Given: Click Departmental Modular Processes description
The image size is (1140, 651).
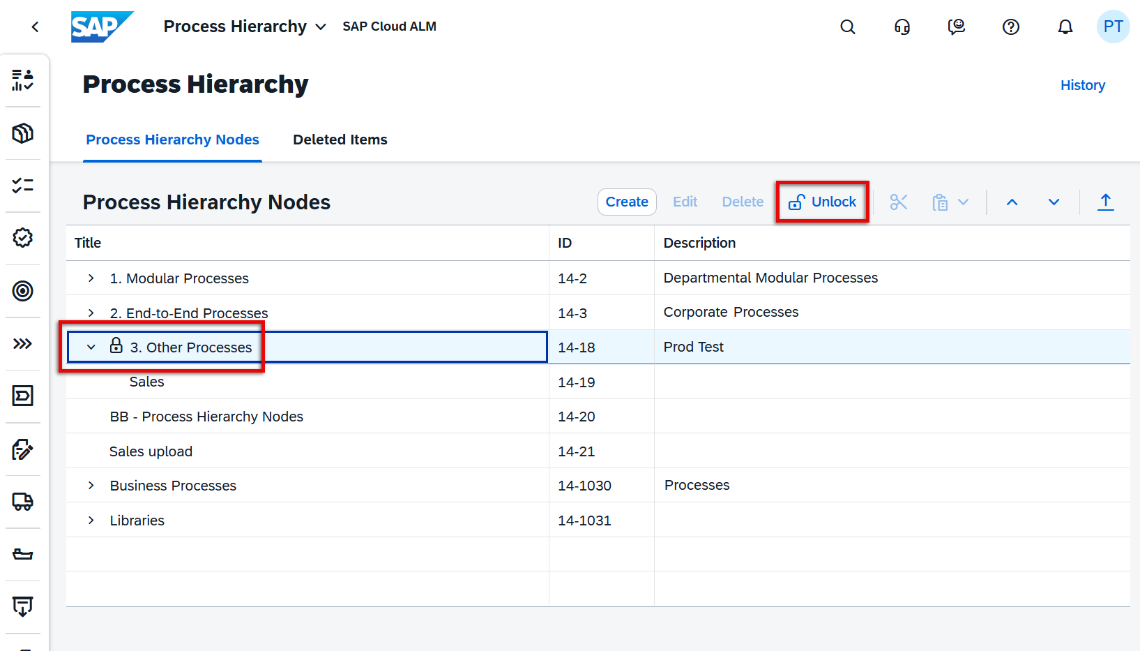Looking at the screenshot, I should [770, 278].
